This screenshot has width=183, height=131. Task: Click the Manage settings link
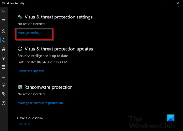pos(29,33)
